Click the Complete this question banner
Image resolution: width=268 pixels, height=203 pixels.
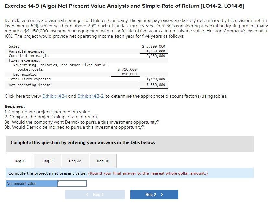83,142
